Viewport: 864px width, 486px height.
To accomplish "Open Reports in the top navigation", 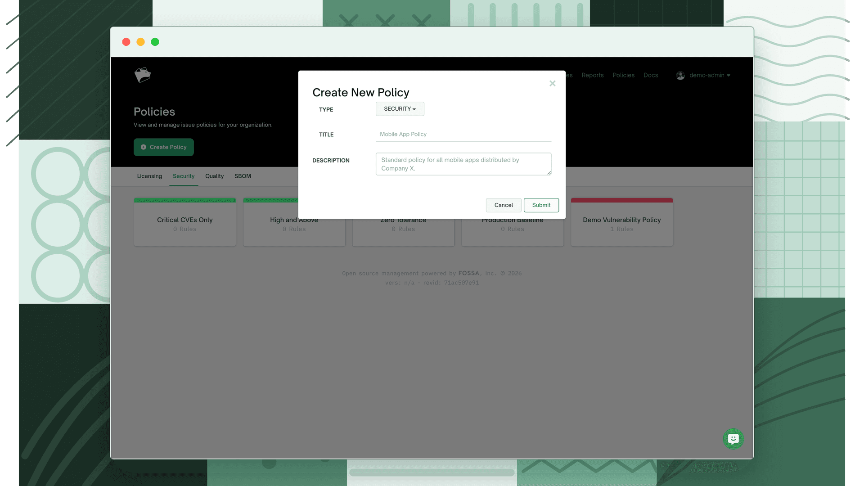I will (x=592, y=75).
